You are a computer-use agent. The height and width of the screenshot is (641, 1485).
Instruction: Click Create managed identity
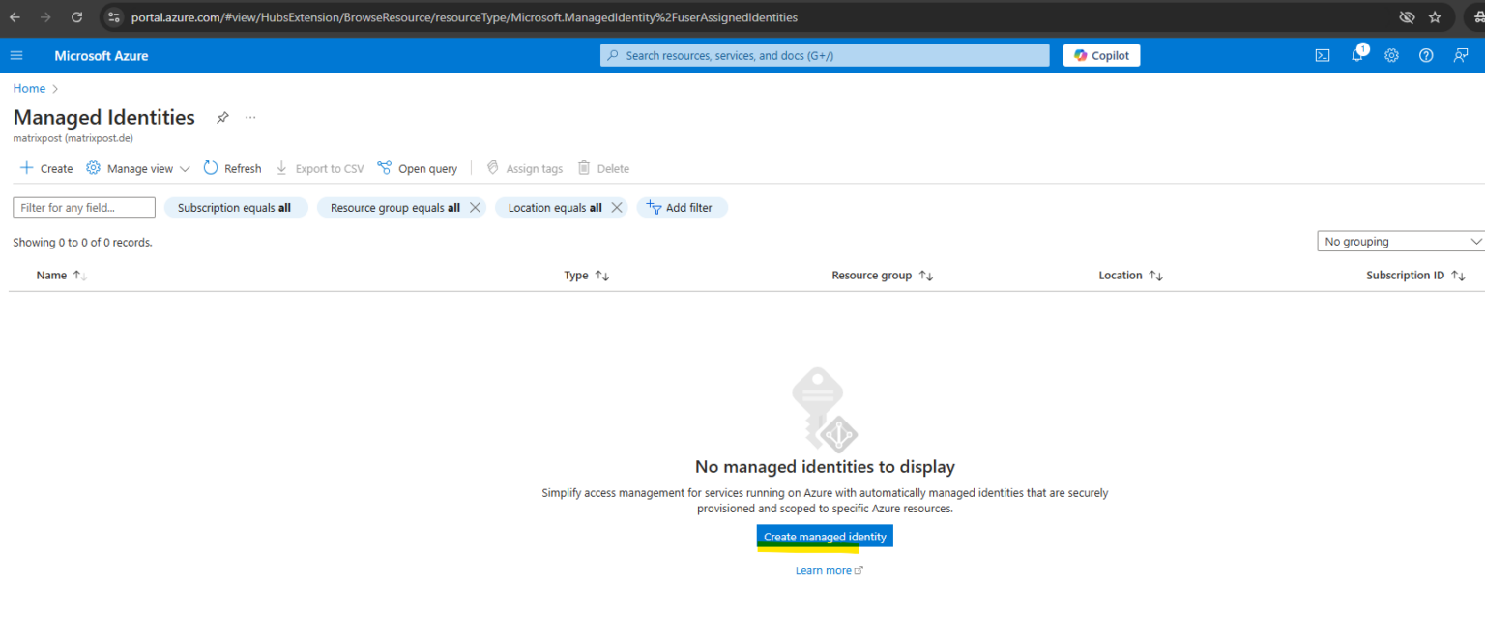coord(824,537)
